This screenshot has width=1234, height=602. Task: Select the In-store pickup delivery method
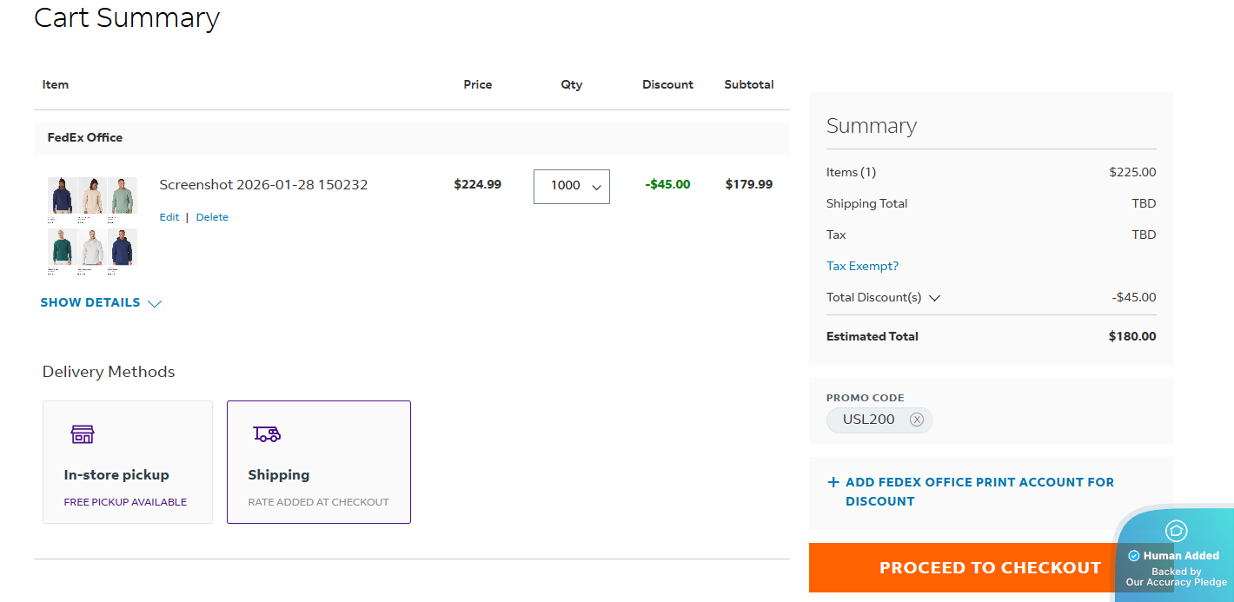(x=116, y=474)
